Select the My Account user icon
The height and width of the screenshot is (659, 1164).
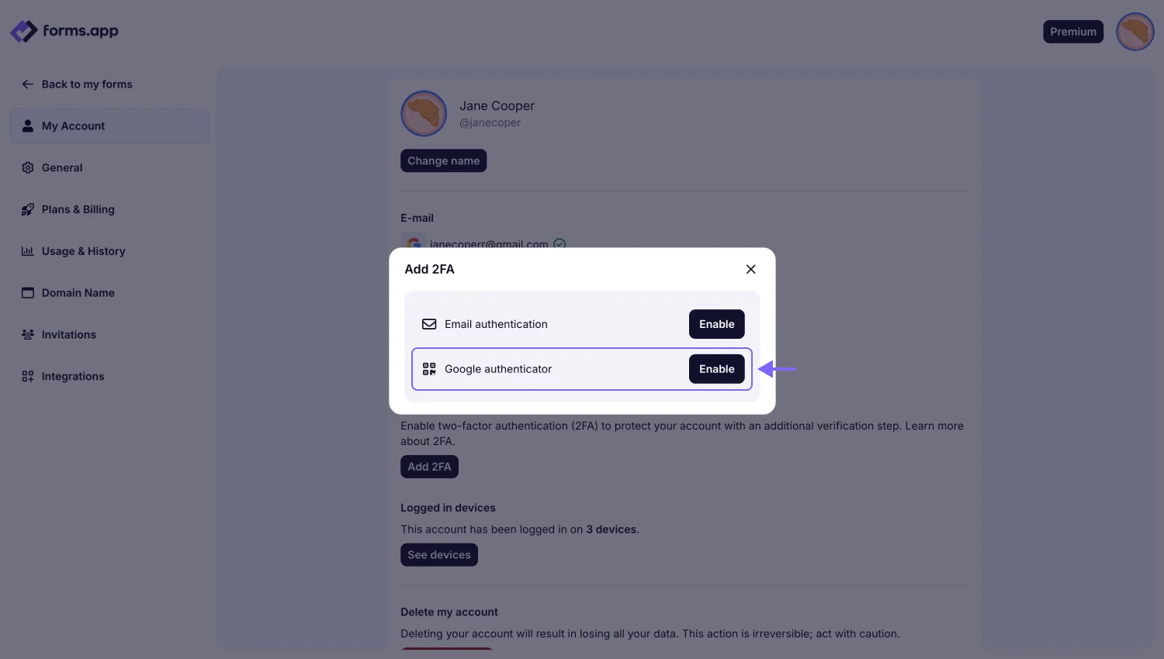(x=27, y=126)
